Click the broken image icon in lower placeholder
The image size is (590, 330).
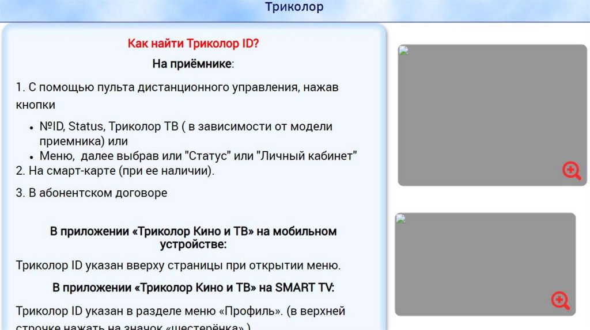400,218
